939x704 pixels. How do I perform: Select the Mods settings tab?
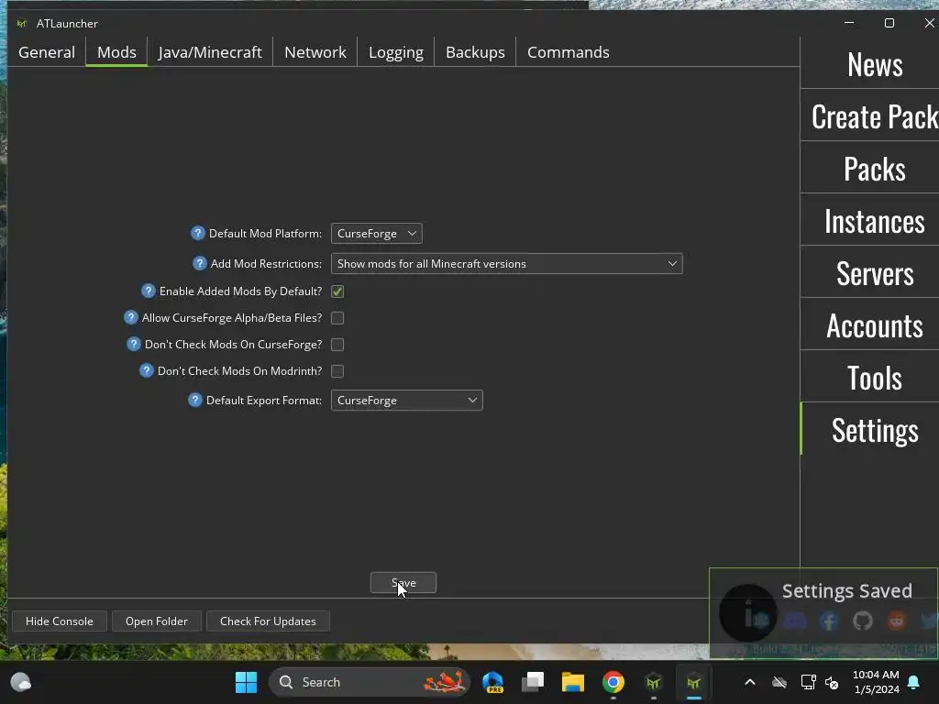click(x=116, y=52)
